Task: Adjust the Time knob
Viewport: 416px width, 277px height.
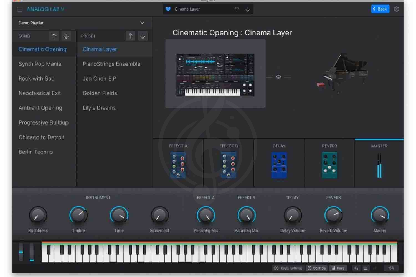Action: point(119,215)
